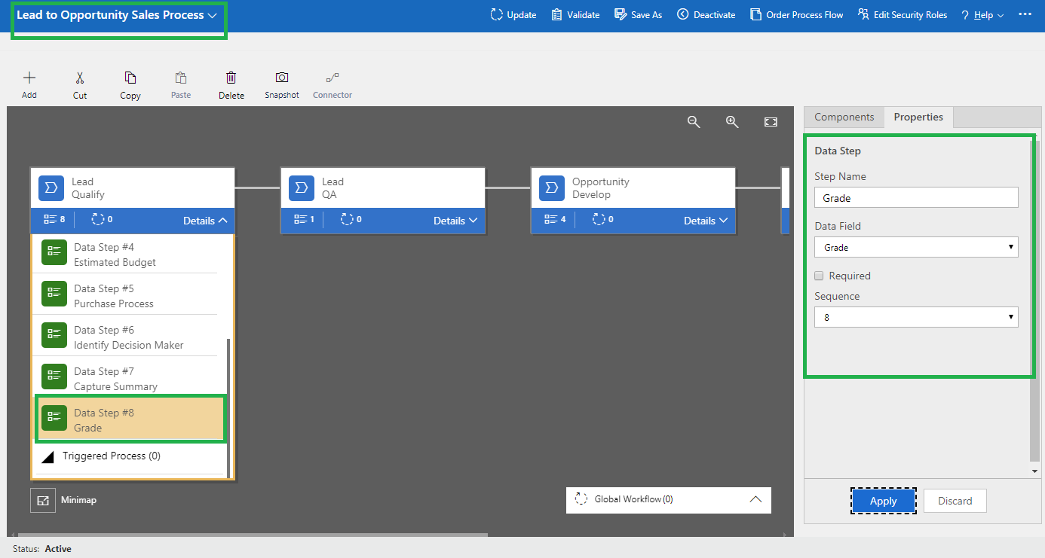Open the Data Field dropdown
The image size is (1045, 558).
[x=916, y=247]
